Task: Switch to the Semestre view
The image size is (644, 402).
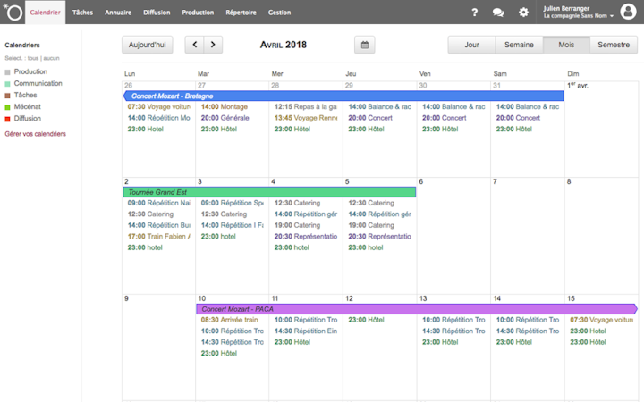Action: 613,45
